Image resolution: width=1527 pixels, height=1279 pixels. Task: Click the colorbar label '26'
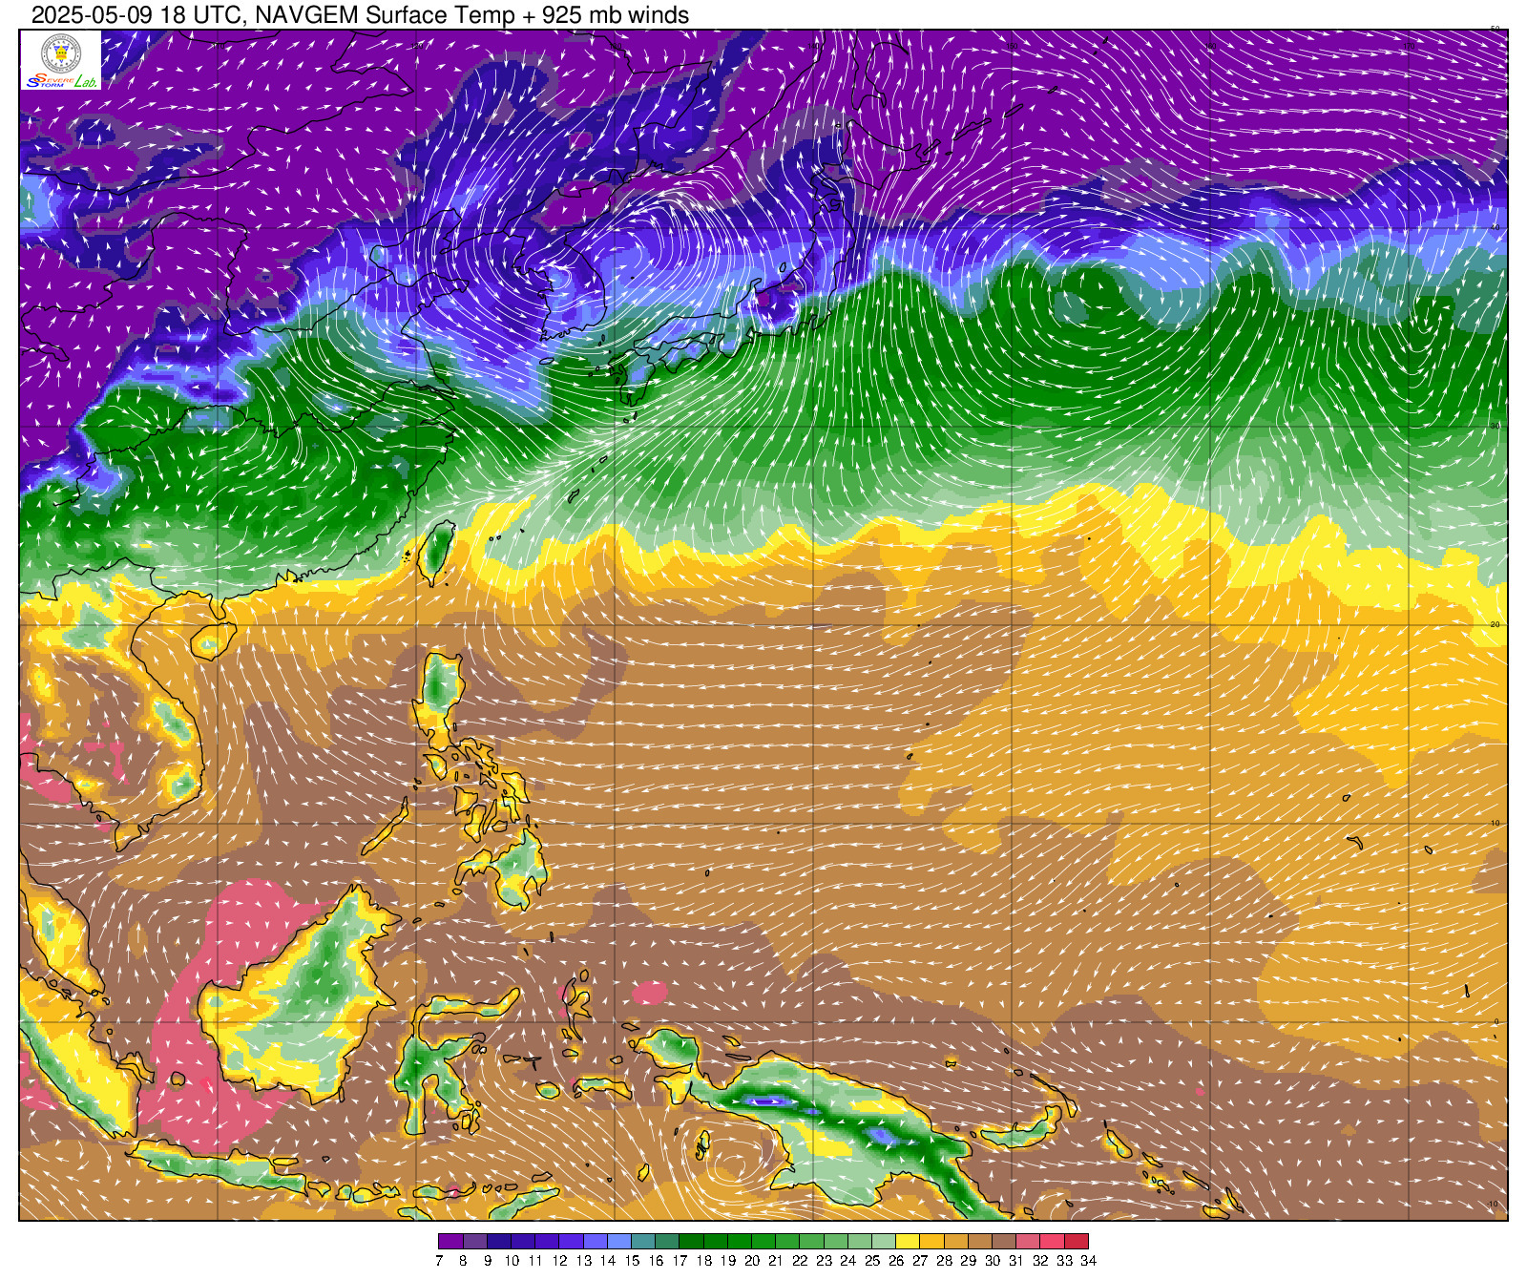coord(896,1261)
